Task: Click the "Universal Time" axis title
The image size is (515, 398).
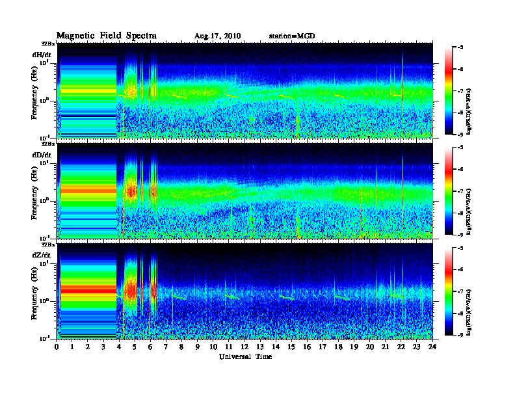Action: (x=245, y=356)
